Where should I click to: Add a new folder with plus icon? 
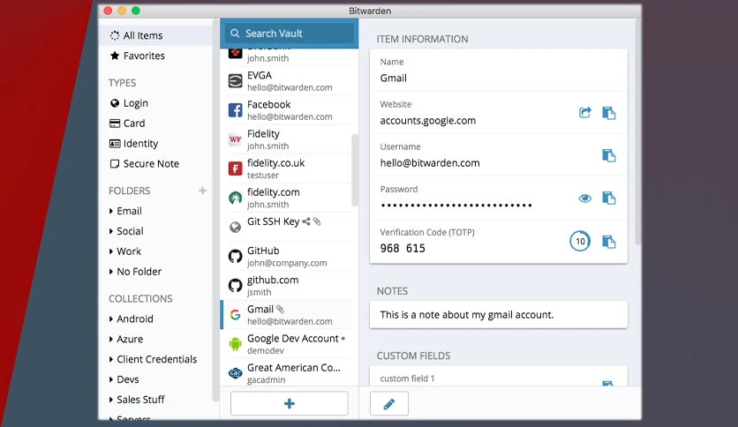coord(202,191)
